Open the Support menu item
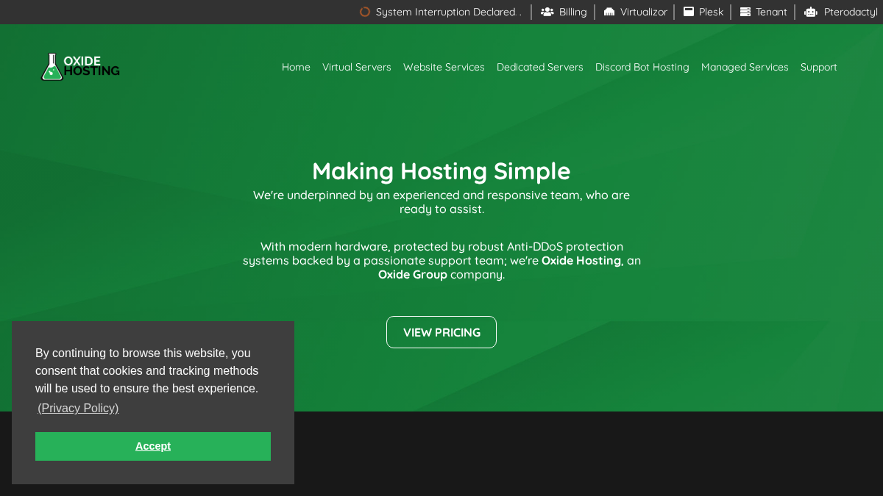Viewport: 883px width, 496px height. point(819,67)
